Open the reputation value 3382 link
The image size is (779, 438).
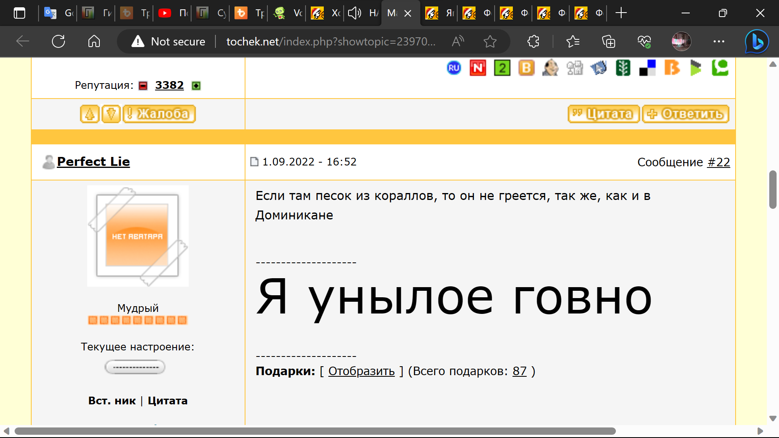(x=169, y=85)
